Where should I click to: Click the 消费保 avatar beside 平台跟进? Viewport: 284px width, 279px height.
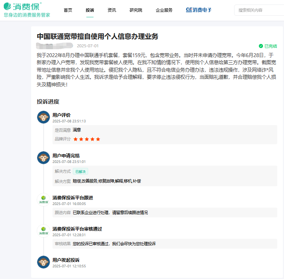(x=44, y=200)
